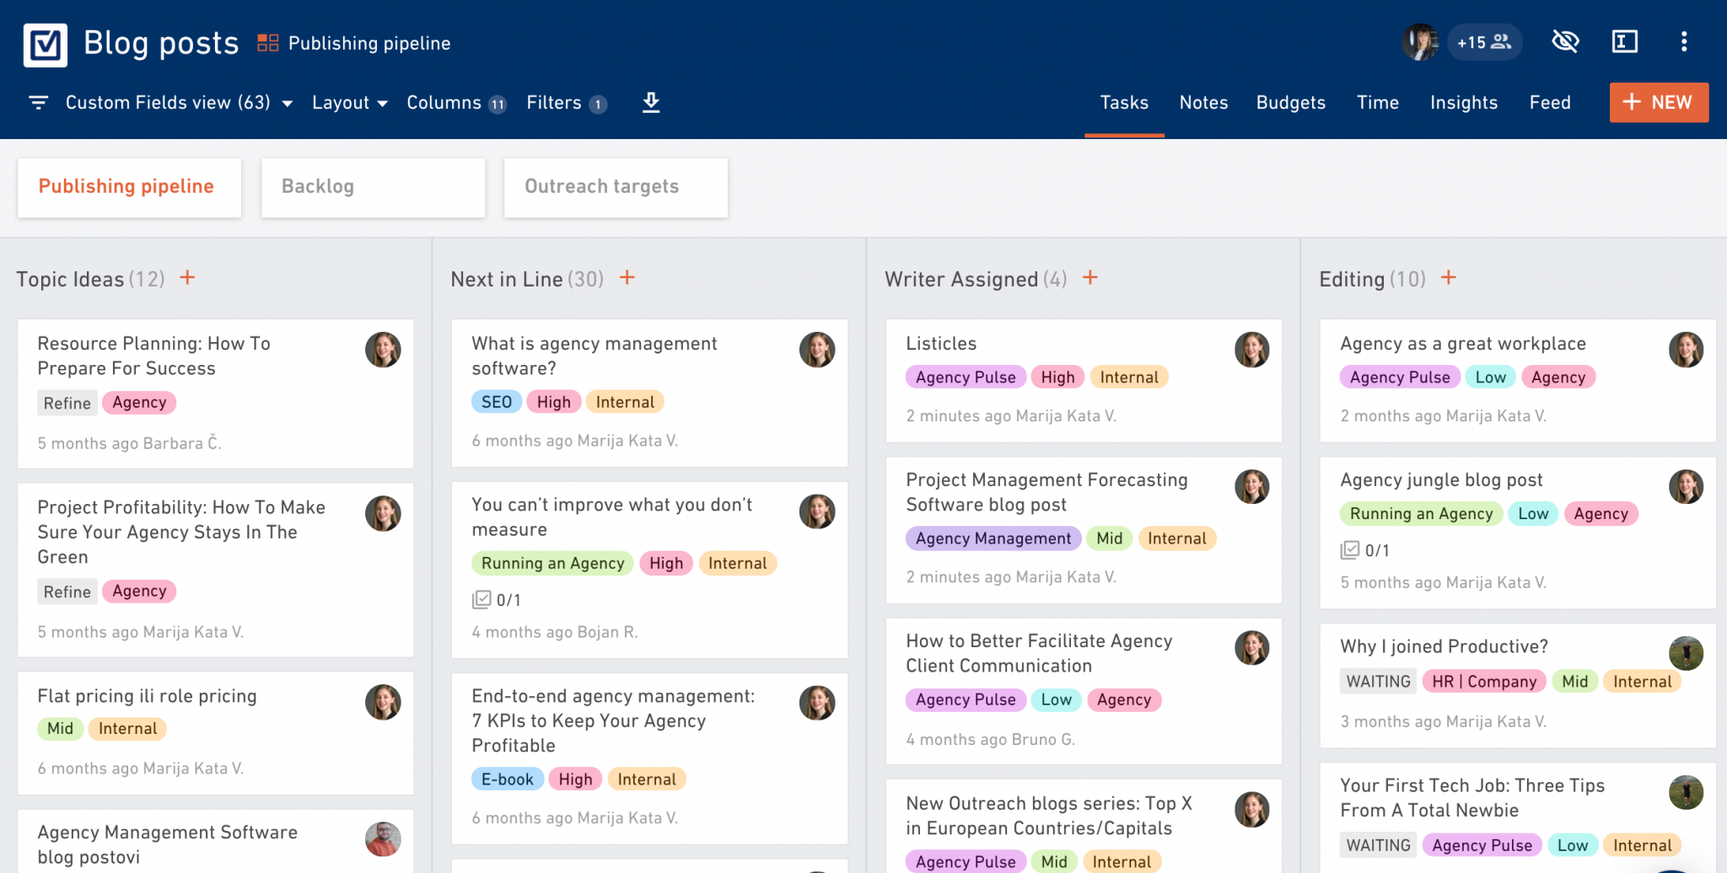Open the three-dot more options menu
This screenshot has width=1727, height=873.
point(1684,41)
